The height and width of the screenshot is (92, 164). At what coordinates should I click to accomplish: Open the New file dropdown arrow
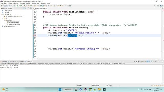(3, 6)
